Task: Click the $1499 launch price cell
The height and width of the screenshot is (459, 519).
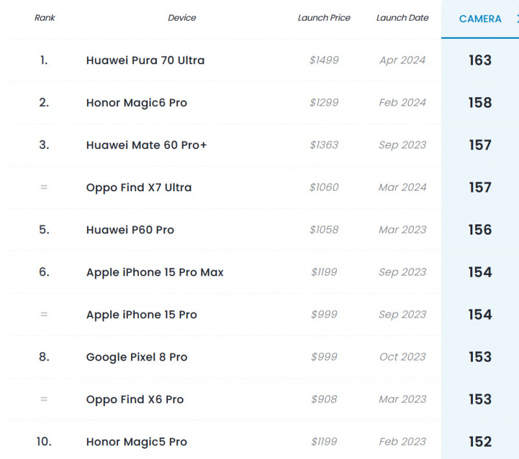Action: click(x=324, y=60)
